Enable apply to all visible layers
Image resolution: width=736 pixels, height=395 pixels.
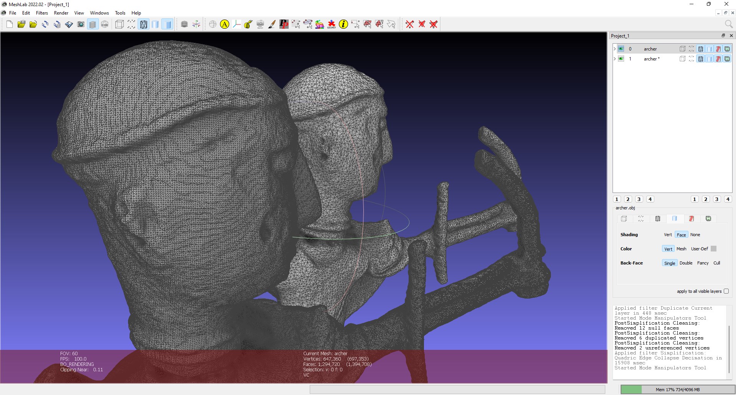pos(726,291)
